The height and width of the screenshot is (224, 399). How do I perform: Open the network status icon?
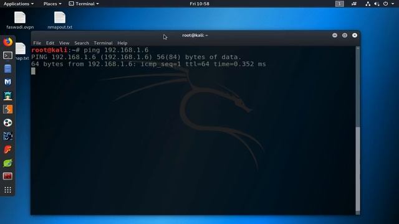click(368, 4)
